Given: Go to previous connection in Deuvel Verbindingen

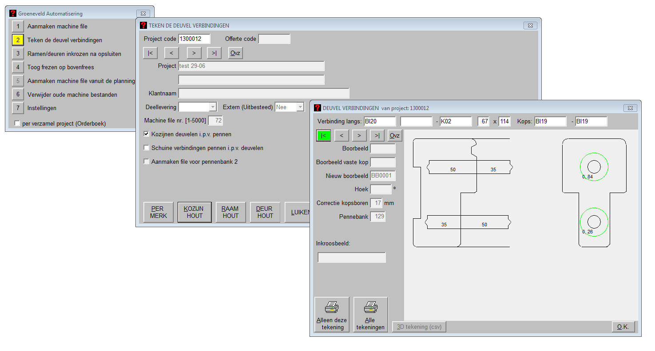Looking at the screenshot, I should [x=341, y=135].
